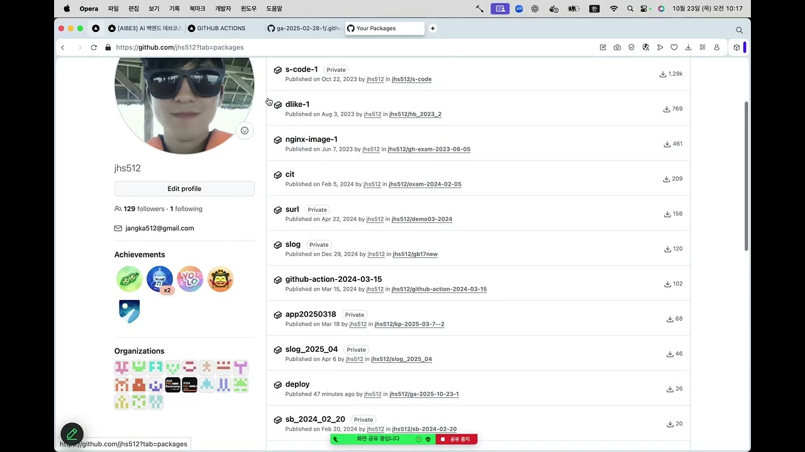Click the browser back arrow
805x452 pixels.
point(63,47)
